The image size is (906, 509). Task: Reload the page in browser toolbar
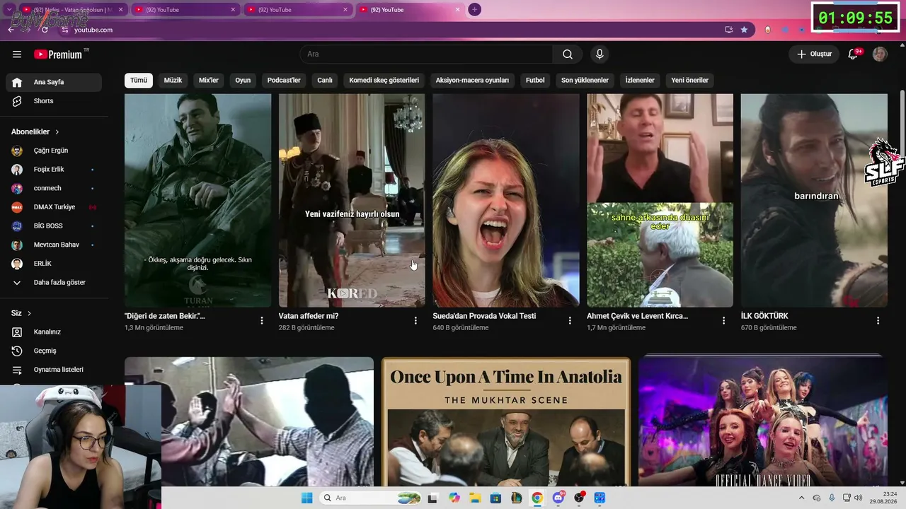pyautogui.click(x=45, y=30)
